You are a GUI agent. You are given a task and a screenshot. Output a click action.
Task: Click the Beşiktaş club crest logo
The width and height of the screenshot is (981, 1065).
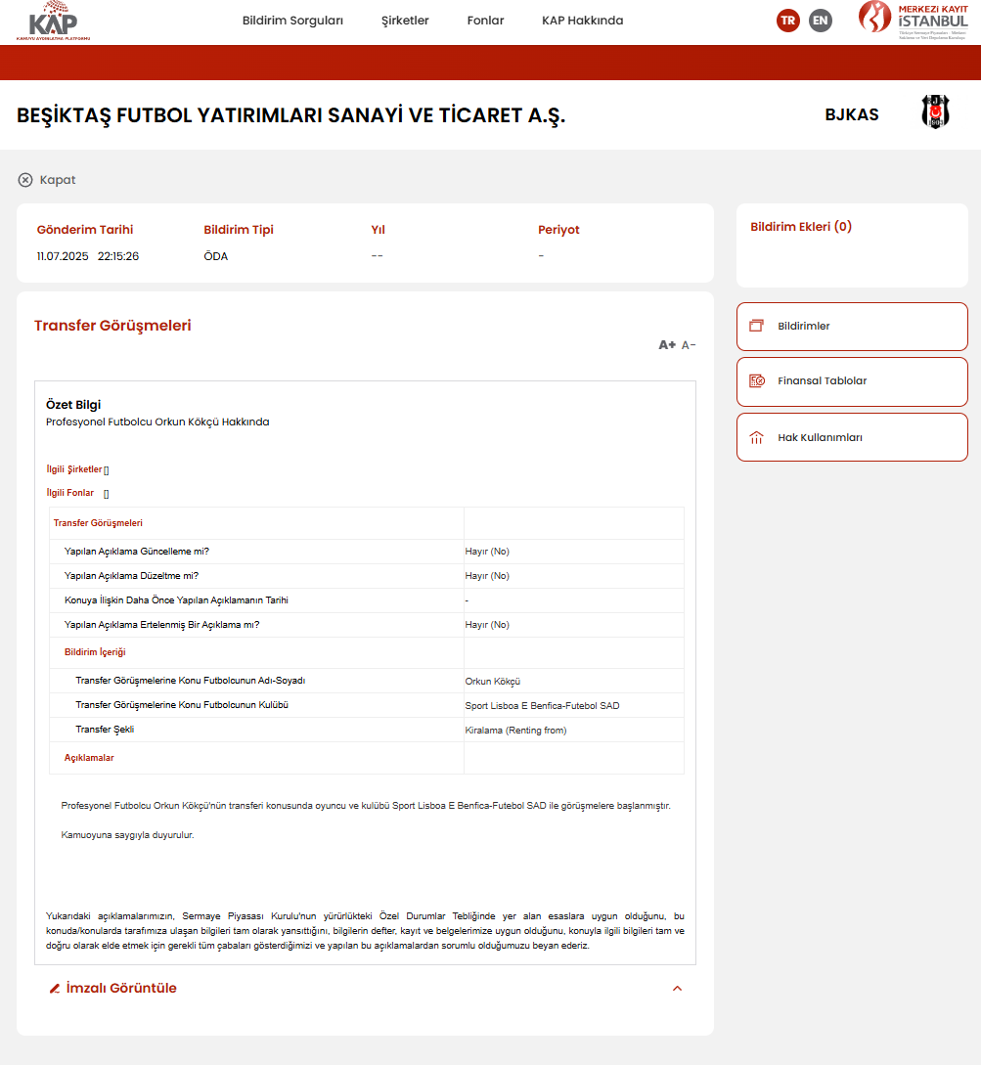(x=935, y=112)
